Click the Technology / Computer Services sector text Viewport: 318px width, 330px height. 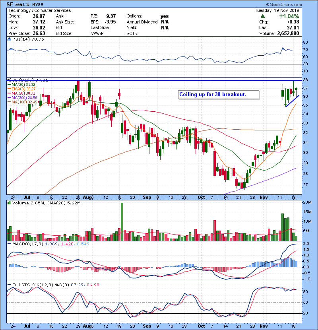coord(40,10)
